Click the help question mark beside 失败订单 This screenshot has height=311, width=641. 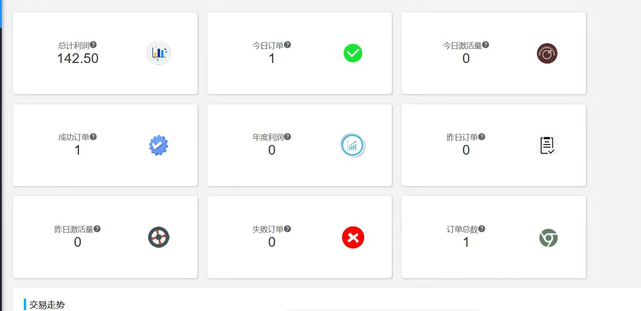tap(287, 229)
